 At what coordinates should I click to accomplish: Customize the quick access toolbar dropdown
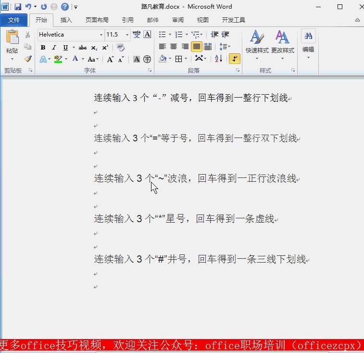(x=75, y=7)
